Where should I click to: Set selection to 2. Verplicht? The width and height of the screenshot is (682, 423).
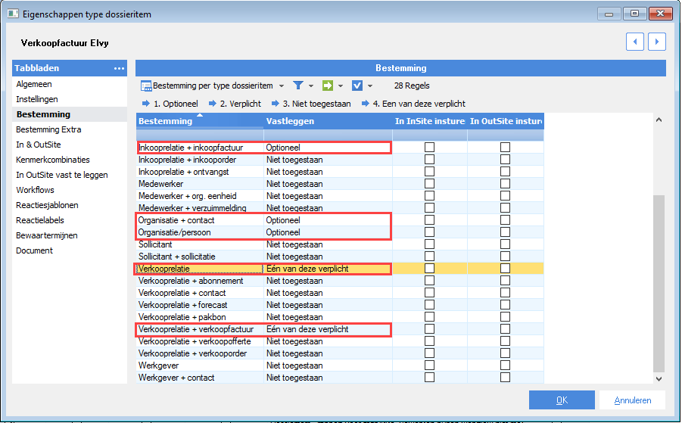(x=241, y=104)
